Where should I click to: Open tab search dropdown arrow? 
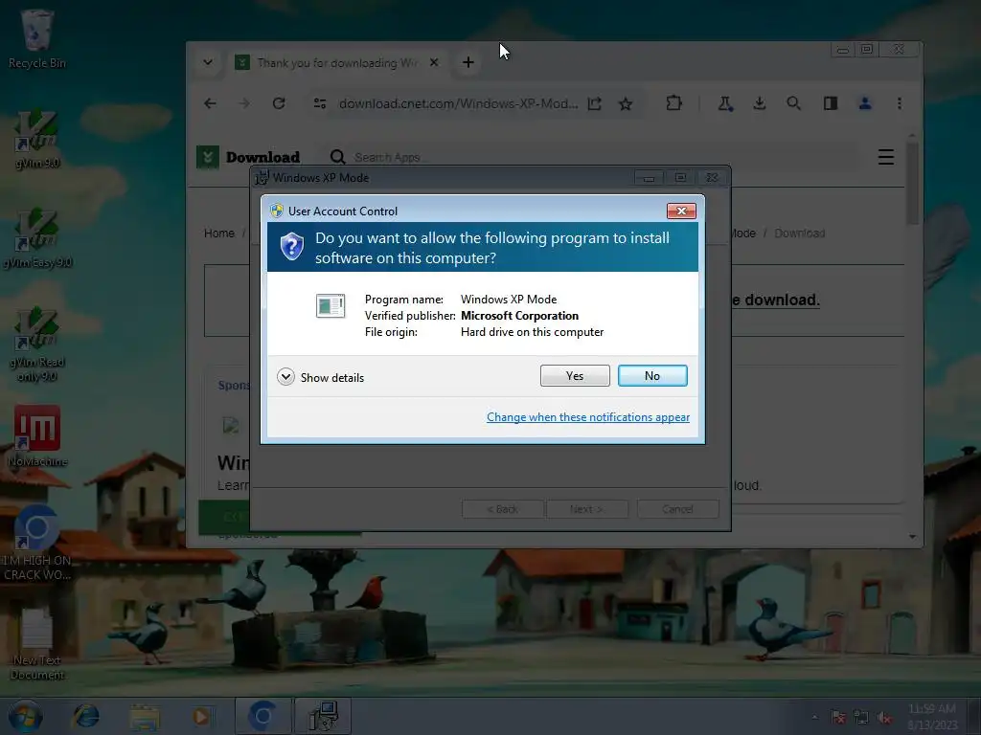208,62
